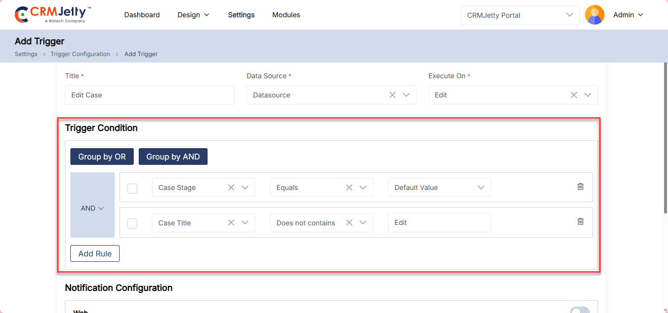668x313 pixels.
Task: Click the Title input field
Action: [x=150, y=95]
